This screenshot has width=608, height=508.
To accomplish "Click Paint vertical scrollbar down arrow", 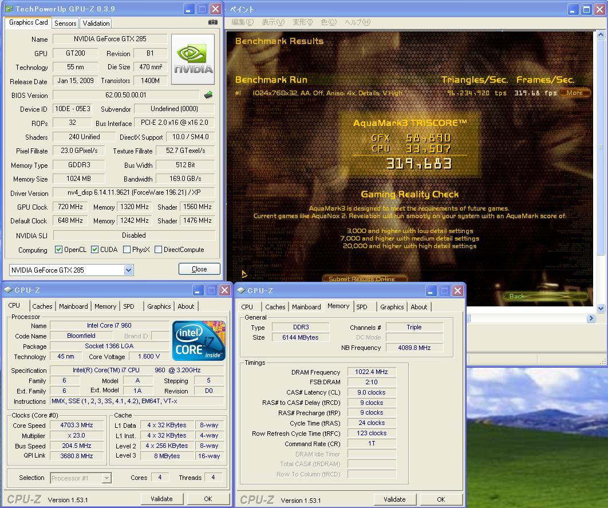I will click(601, 309).
